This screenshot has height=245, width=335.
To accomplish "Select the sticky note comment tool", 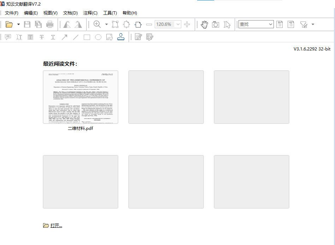I will tap(8, 37).
